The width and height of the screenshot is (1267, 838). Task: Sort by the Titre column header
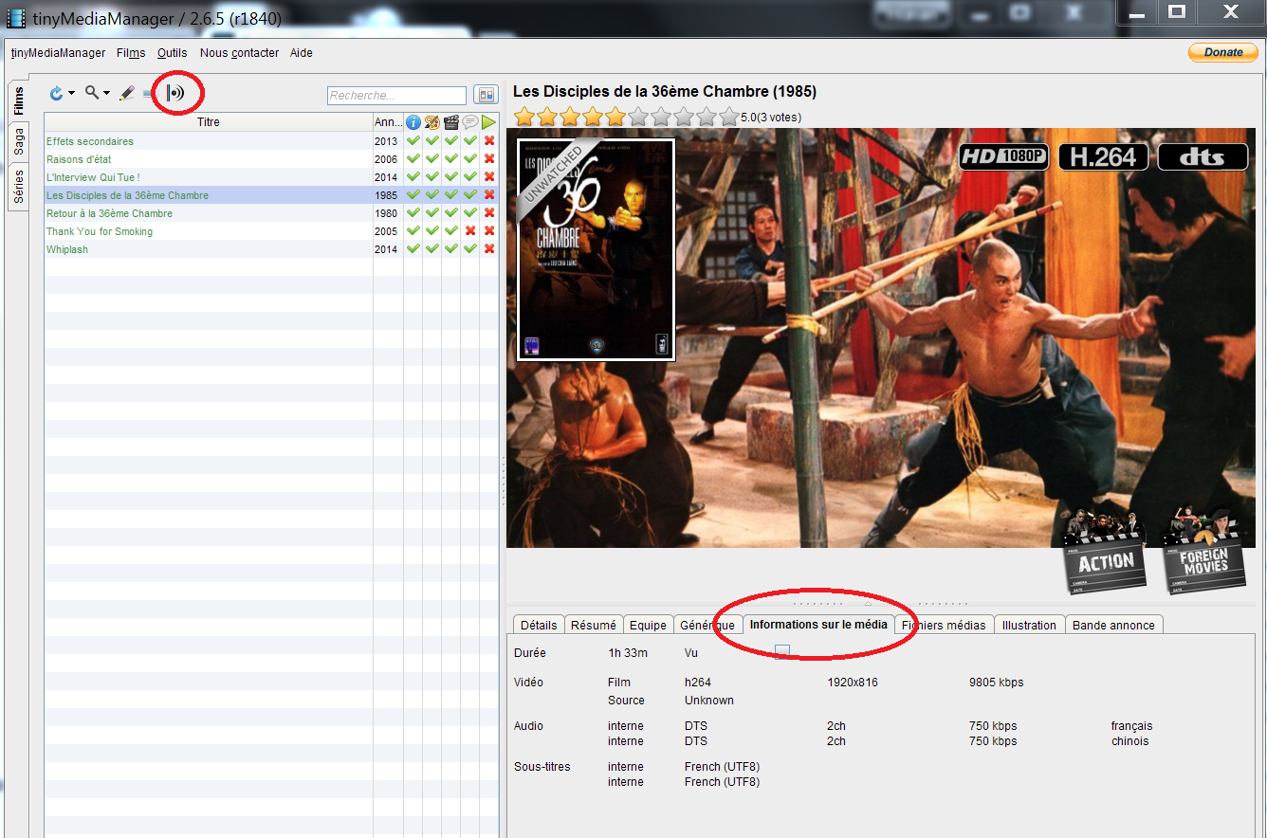[x=209, y=122]
